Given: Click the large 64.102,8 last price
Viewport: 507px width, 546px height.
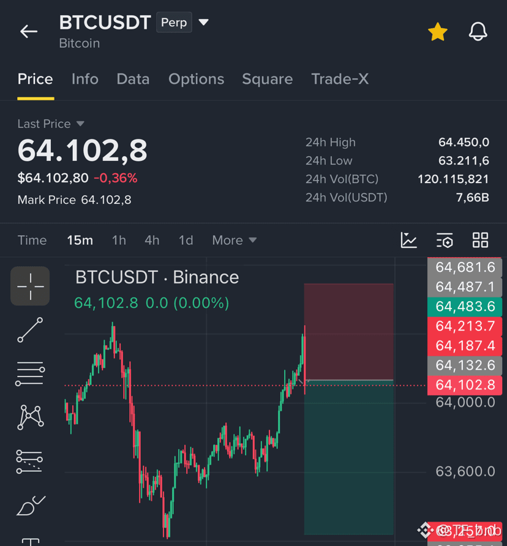Looking at the screenshot, I should (x=82, y=150).
